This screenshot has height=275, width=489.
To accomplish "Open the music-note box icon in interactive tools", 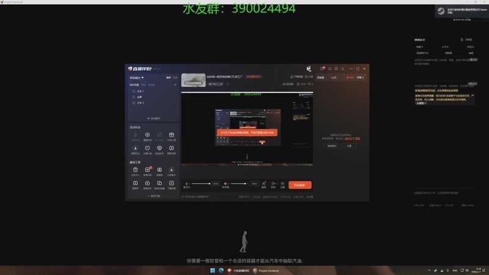I will point(171,148).
